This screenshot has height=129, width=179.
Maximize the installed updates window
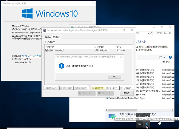162,27
